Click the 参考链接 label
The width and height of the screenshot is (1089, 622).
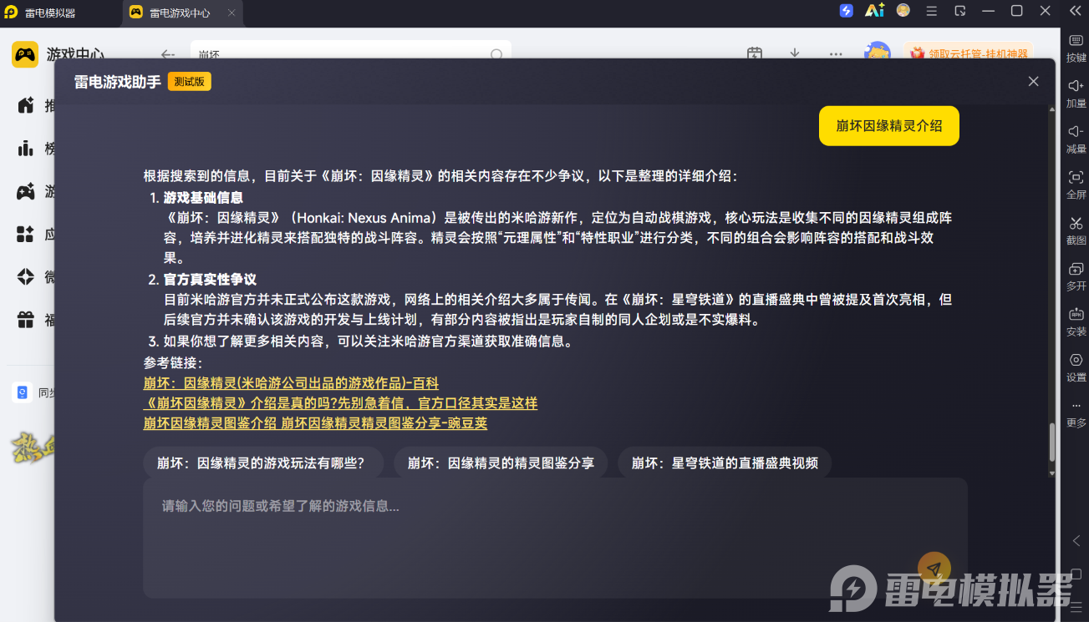pos(173,363)
